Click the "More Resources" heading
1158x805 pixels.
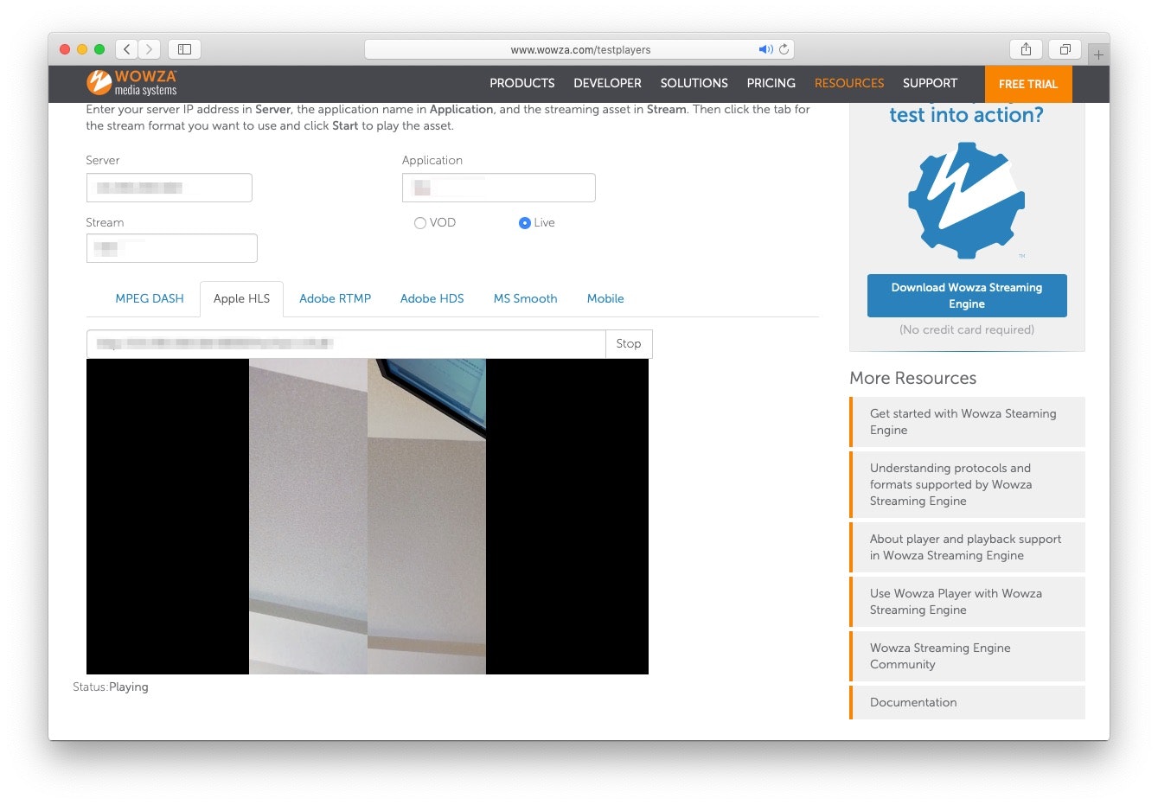pyautogui.click(x=912, y=378)
